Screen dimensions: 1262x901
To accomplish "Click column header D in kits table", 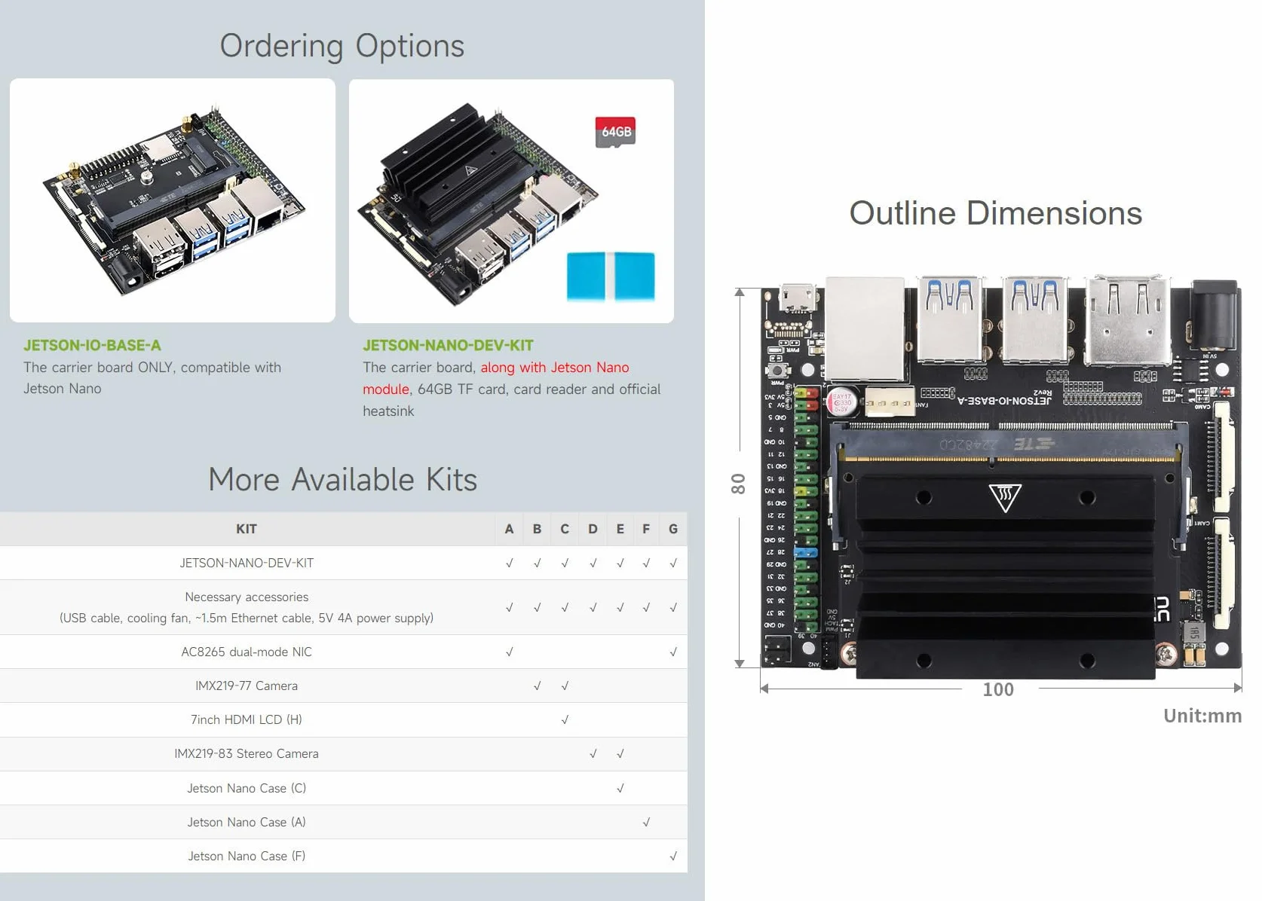I will click(593, 529).
